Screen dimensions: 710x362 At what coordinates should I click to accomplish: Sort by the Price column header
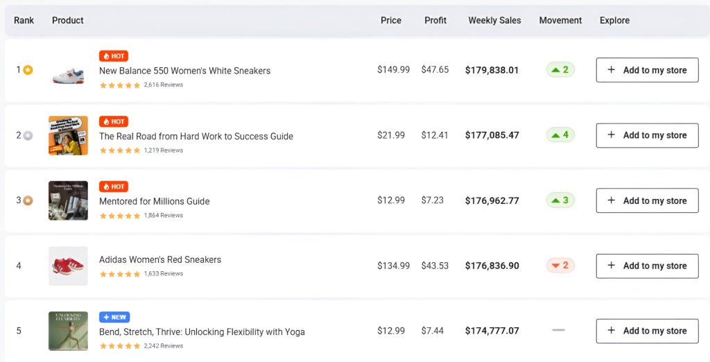(x=391, y=20)
